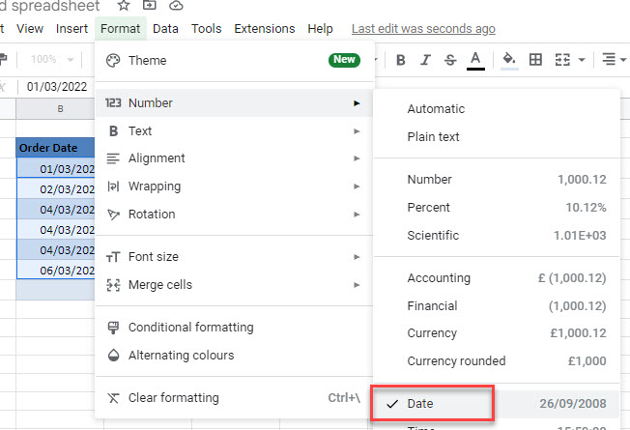The image size is (630, 430).
Task: Click the move to folder icon
Action: [x=149, y=6]
